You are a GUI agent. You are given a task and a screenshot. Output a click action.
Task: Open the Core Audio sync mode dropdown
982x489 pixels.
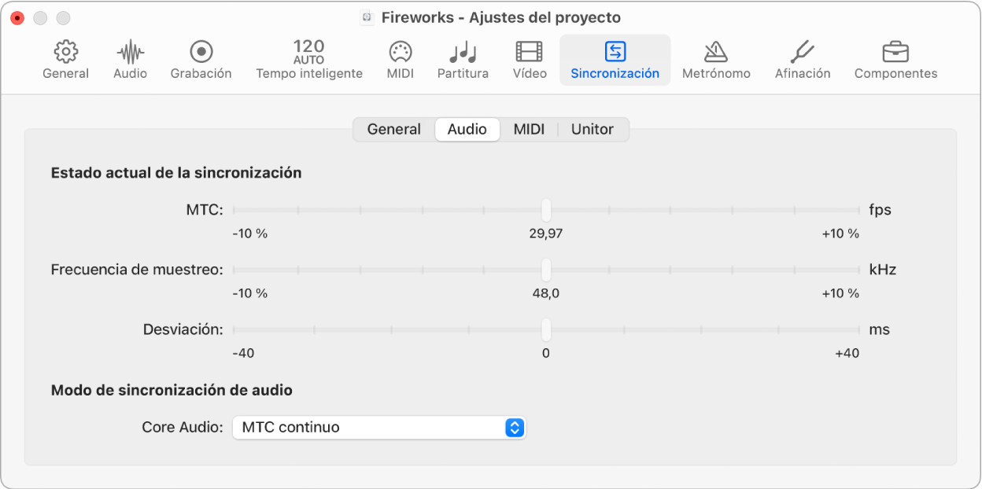coord(379,427)
